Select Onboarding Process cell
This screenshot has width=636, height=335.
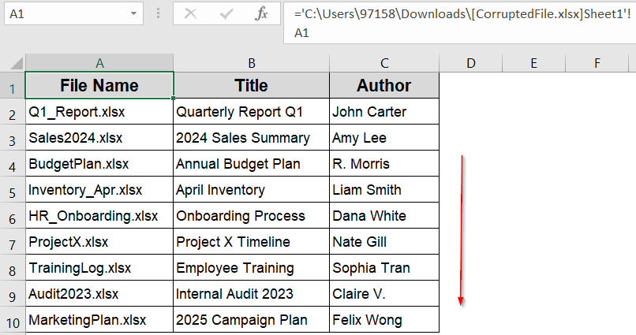coord(252,215)
